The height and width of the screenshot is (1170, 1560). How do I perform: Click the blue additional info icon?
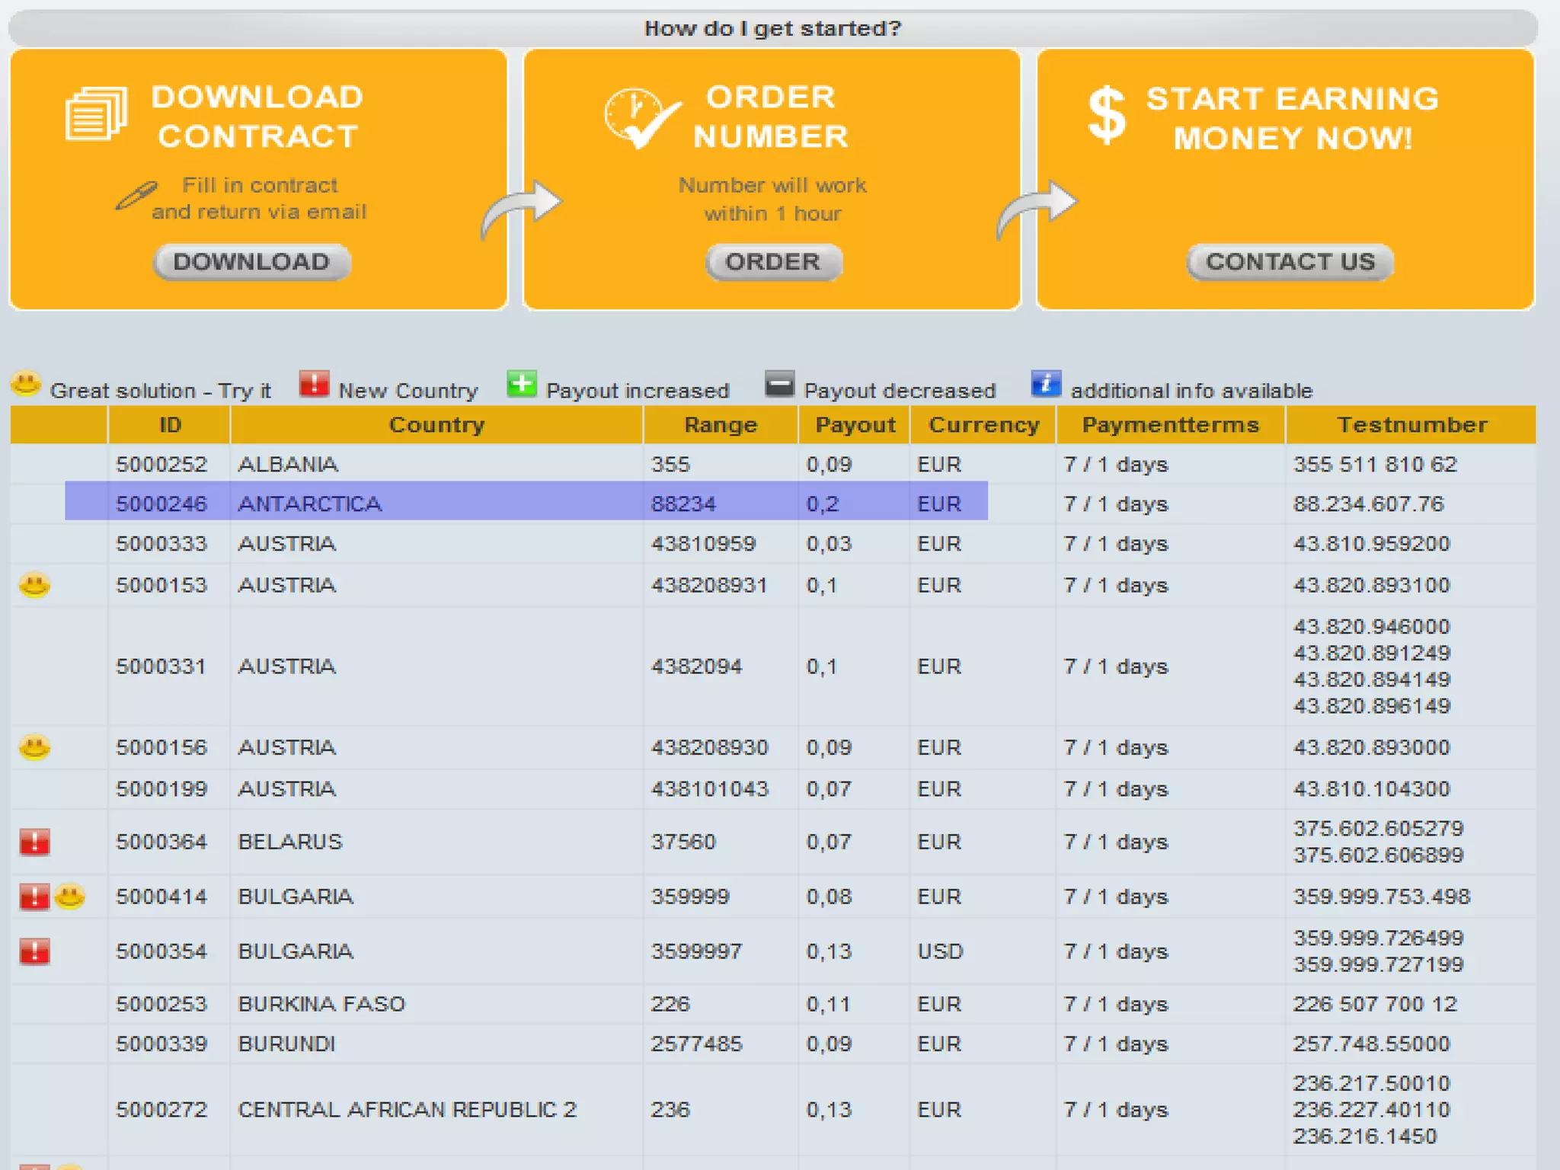click(1046, 384)
